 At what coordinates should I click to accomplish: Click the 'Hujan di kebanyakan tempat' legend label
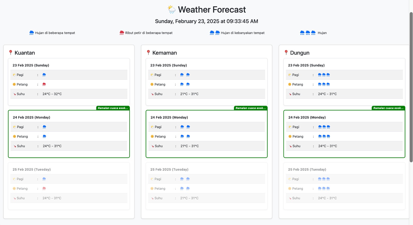point(243,33)
